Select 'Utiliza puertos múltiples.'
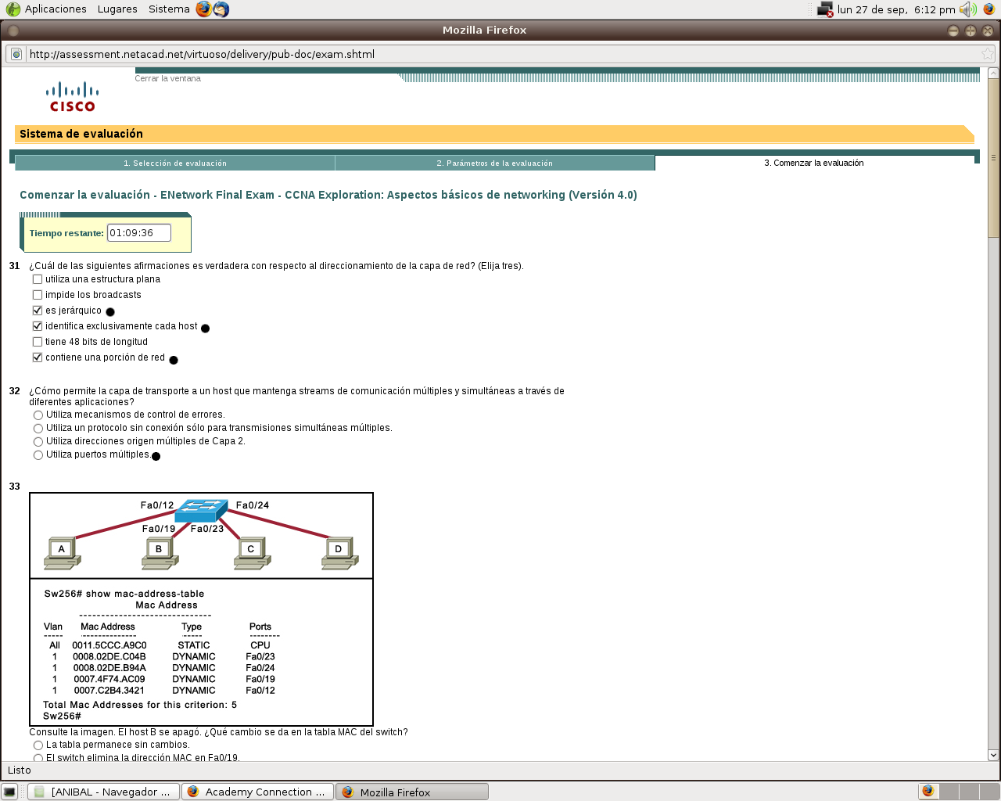The height and width of the screenshot is (801, 1001). tap(38, 455)
